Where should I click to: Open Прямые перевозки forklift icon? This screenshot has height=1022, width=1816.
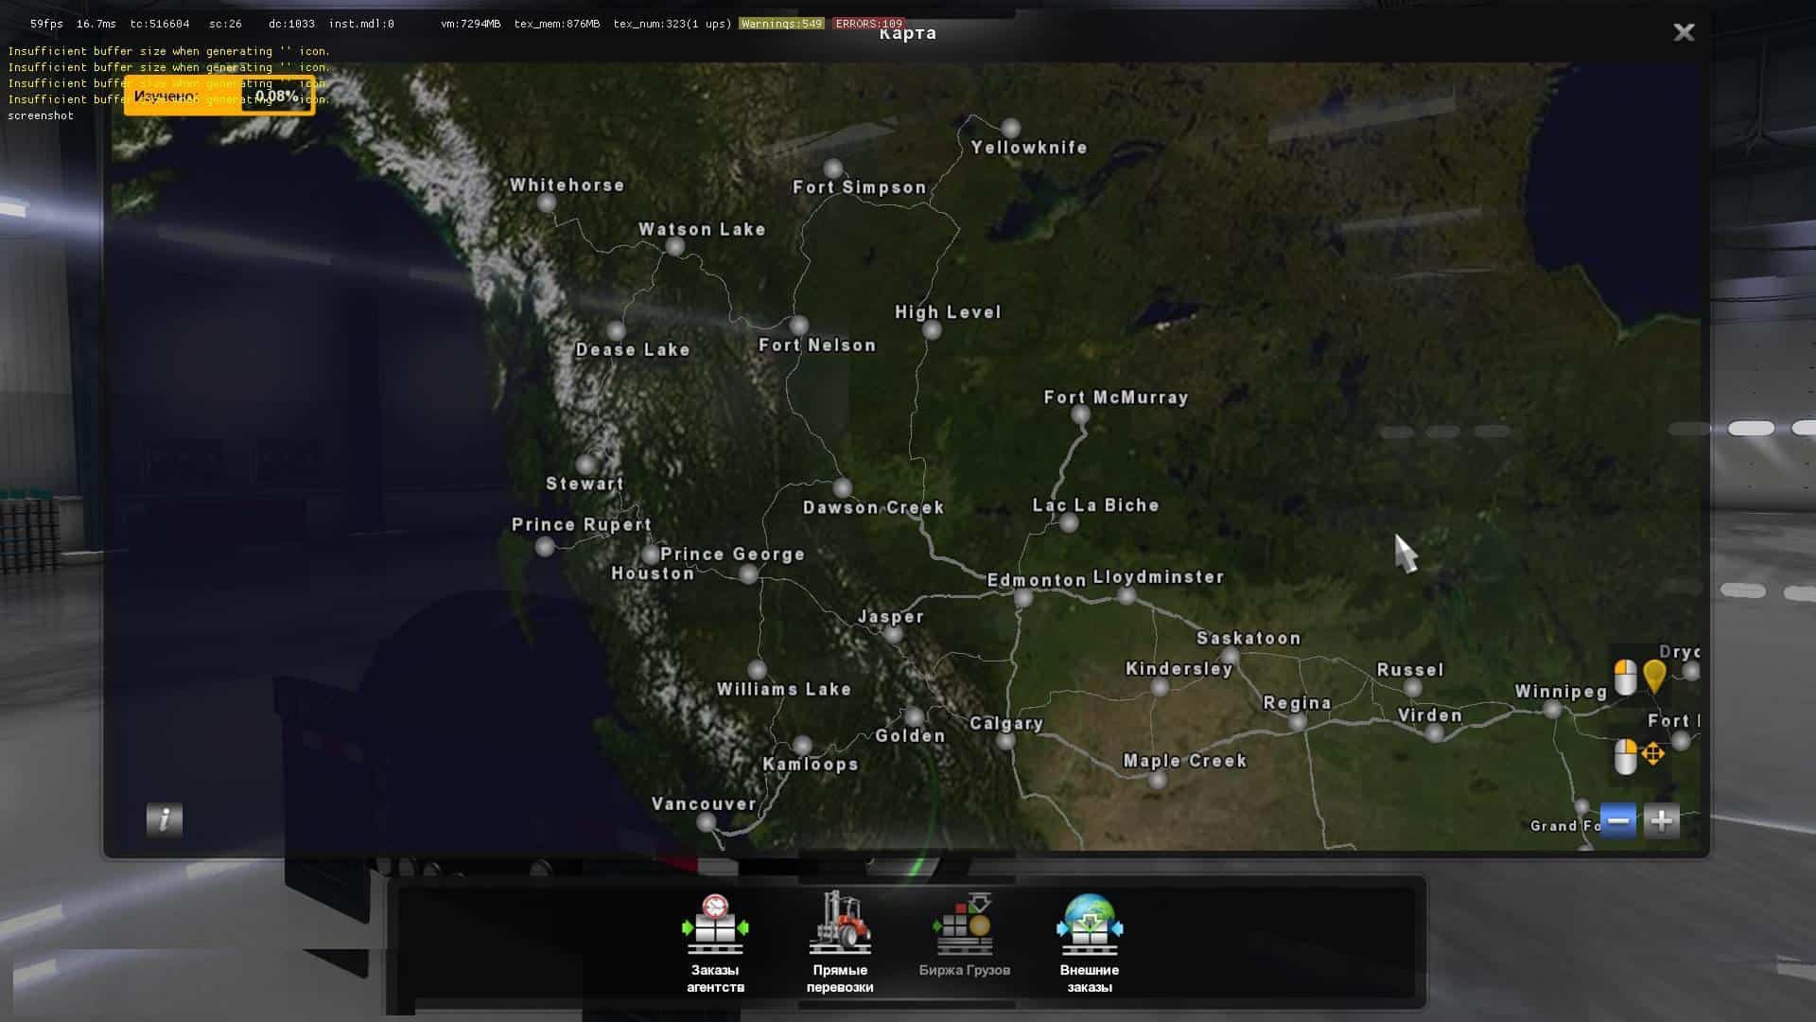tap(840, 925)
